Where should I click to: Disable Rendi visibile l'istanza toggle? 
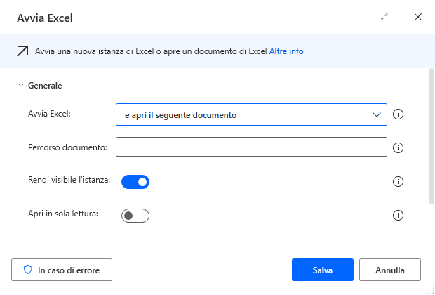[135, 182]
